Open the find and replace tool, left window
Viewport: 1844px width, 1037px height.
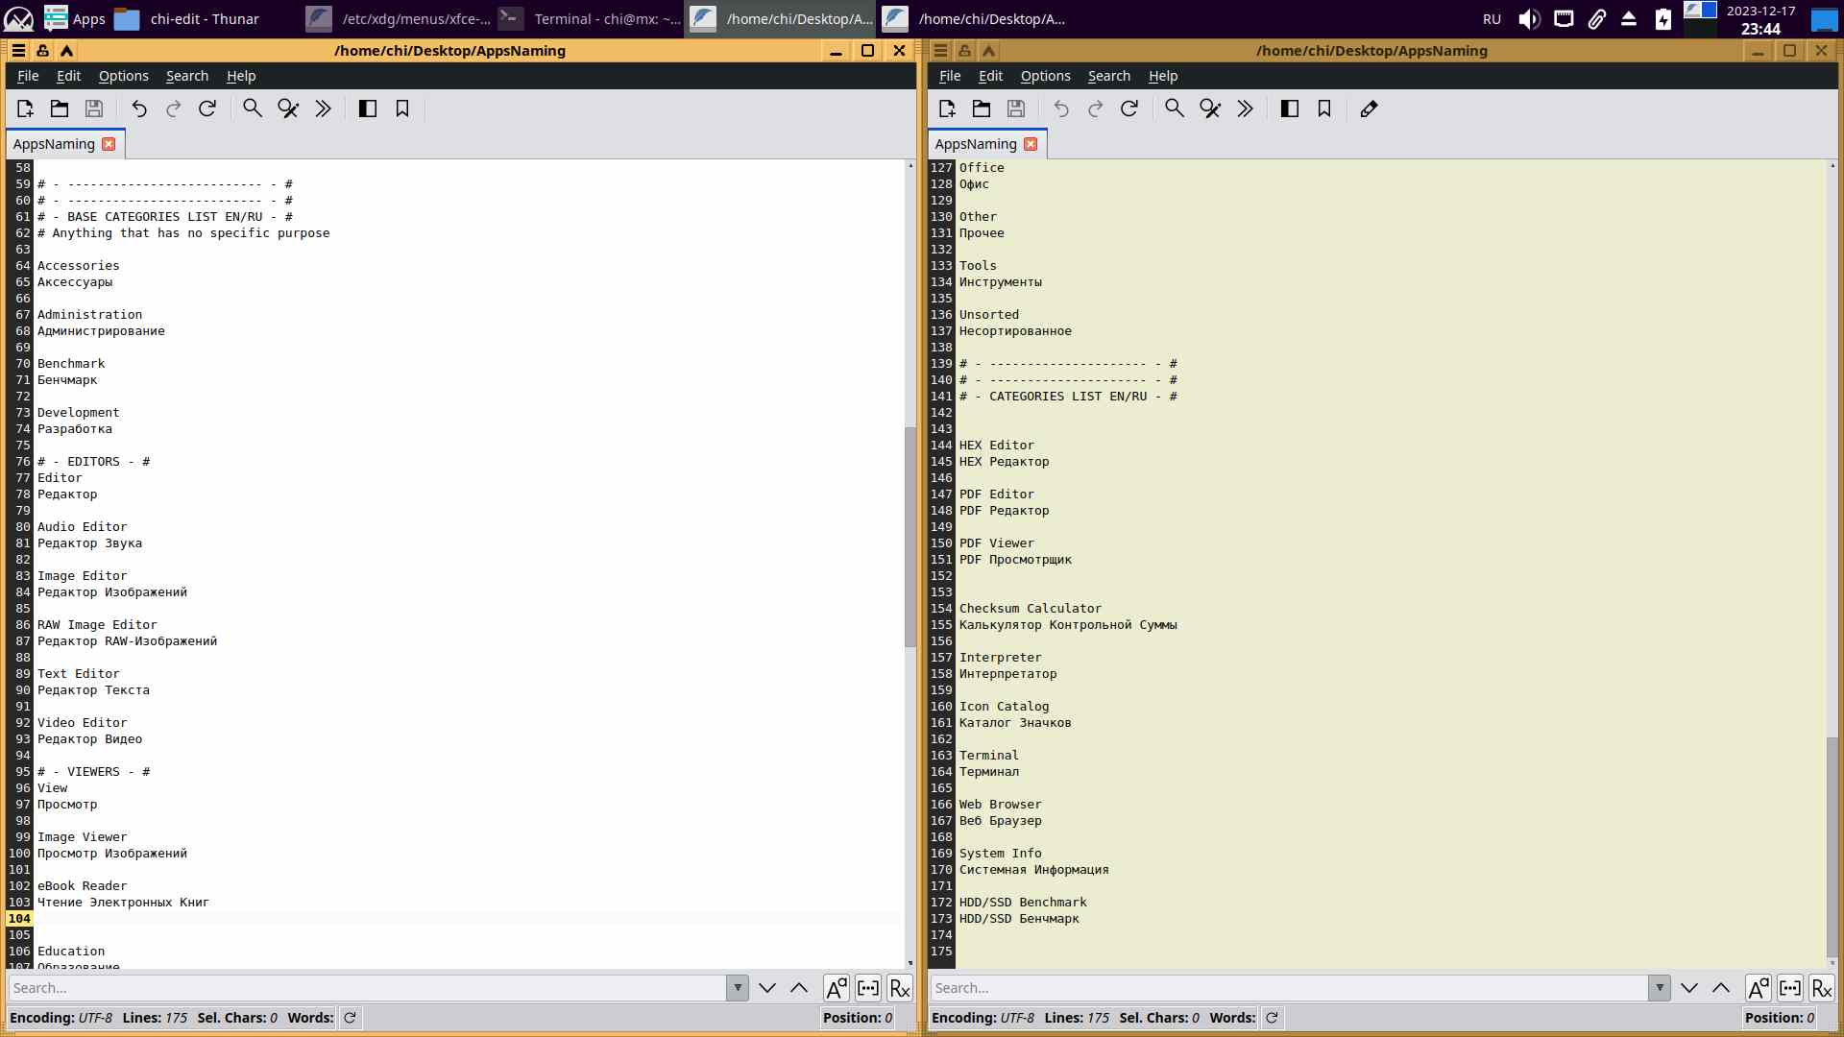pos(288,109)
